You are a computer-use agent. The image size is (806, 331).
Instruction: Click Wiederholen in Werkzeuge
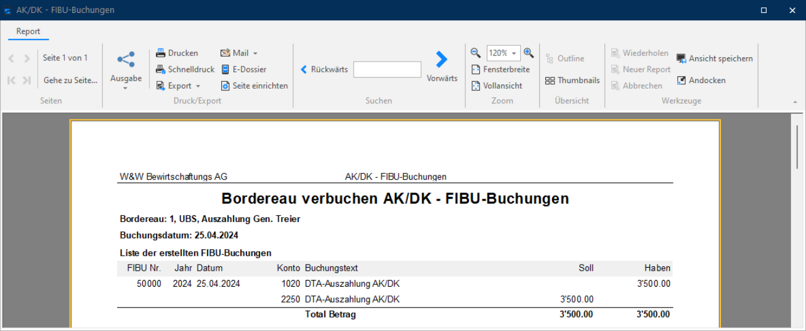pyautogui.click(x=640, y=53)
